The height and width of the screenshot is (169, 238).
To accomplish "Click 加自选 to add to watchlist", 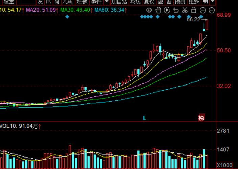I will pos(119,2).
